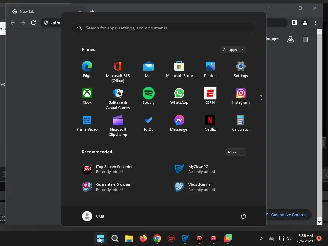Image resolution: width=328 pixels, height=246 pixels.
Task: Launch the ESPN app
Action: [210, 96]
